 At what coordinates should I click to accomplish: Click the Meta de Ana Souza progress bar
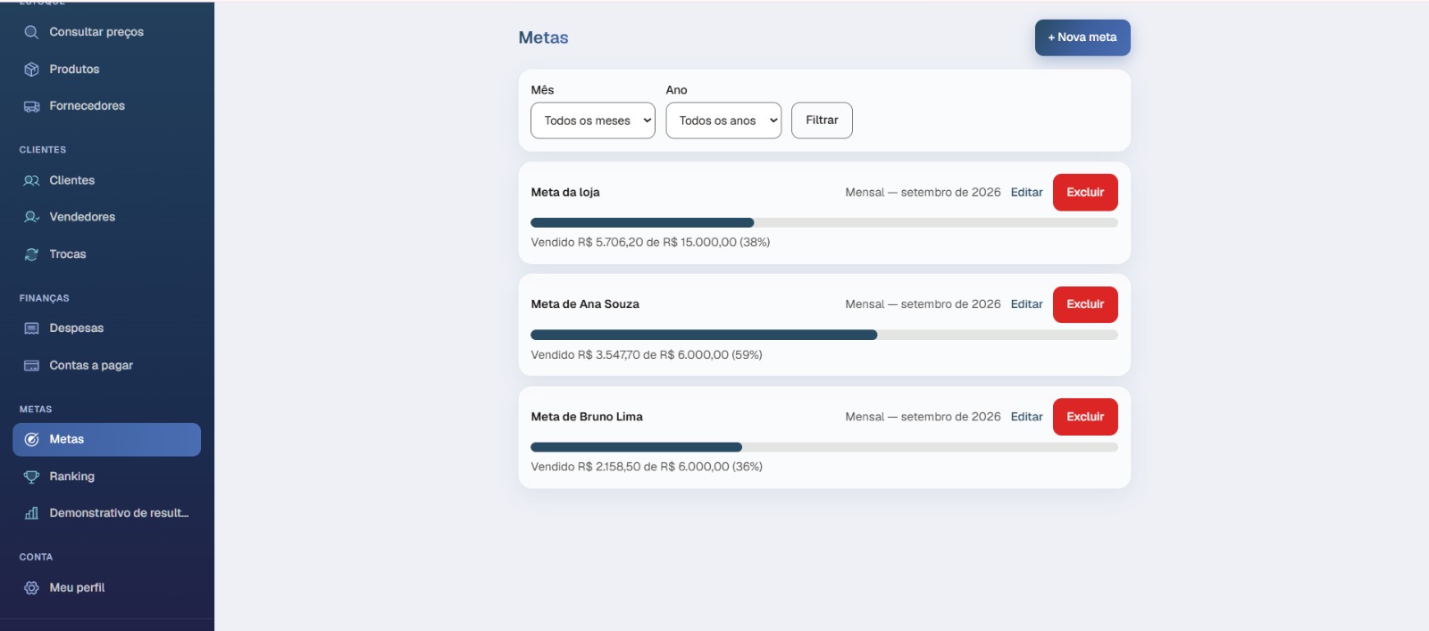[x=824, y=335]
